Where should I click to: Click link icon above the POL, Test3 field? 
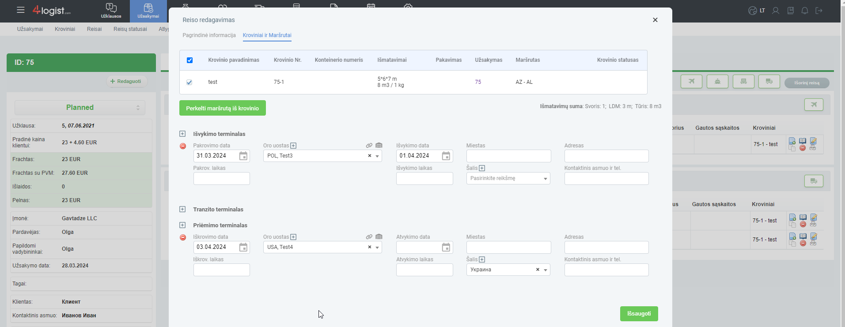point(369,145)
